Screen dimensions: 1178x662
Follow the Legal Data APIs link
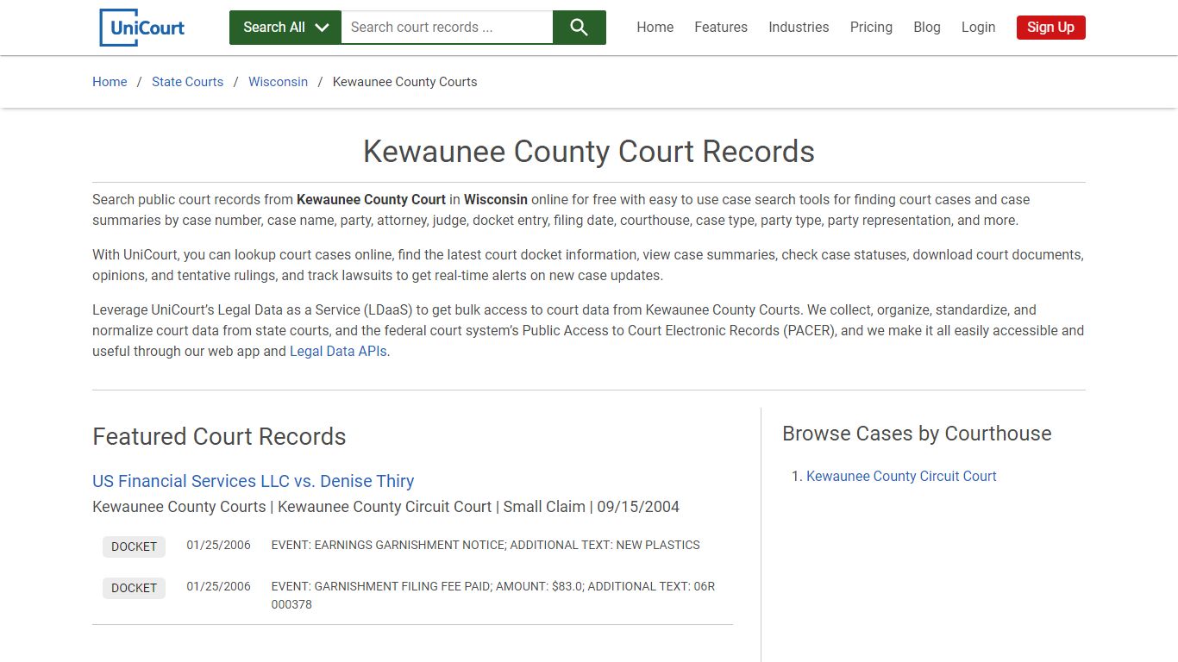tap(338, 352)
